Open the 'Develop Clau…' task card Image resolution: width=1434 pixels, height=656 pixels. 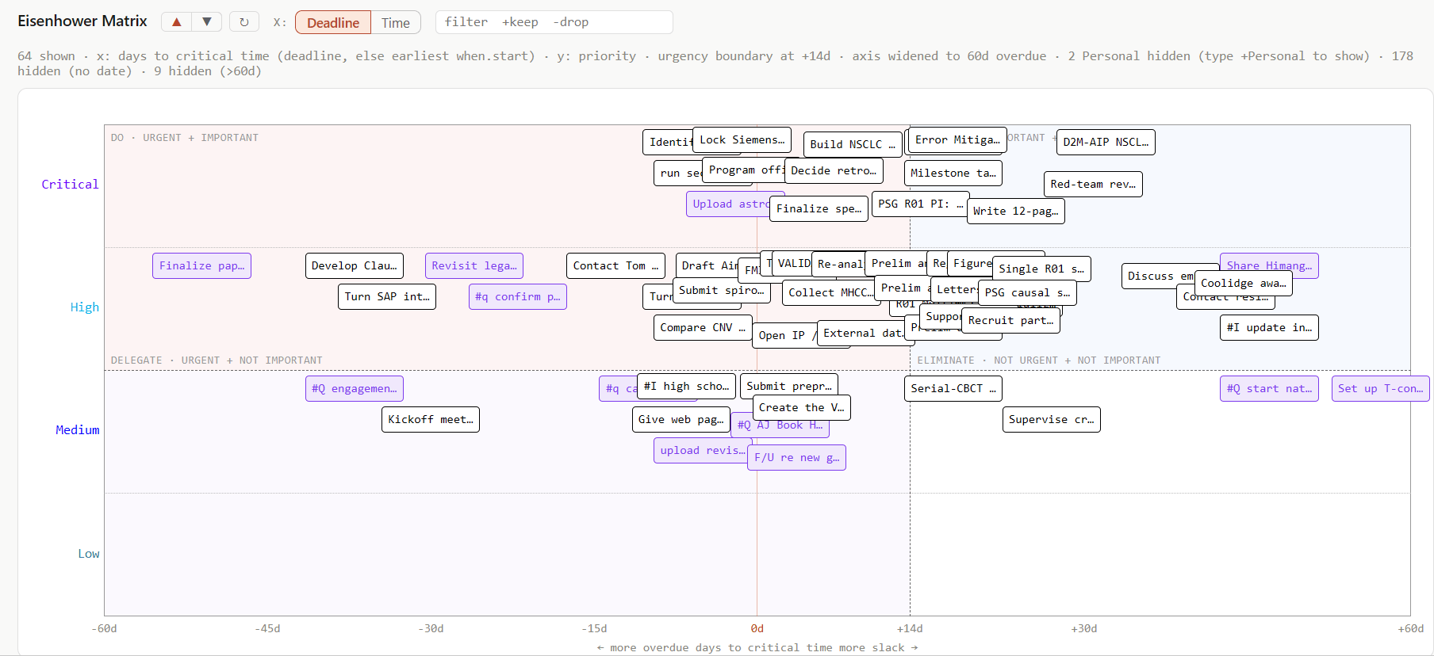(355, 266)
